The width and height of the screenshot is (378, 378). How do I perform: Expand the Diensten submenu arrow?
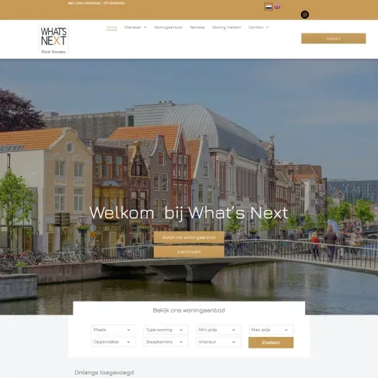pyautogui.click(x=145, y=27)
